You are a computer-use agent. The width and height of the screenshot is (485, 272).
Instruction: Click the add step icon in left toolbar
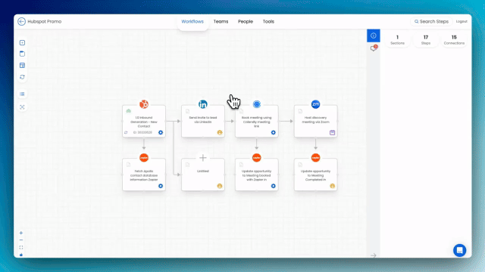point(22,42)
